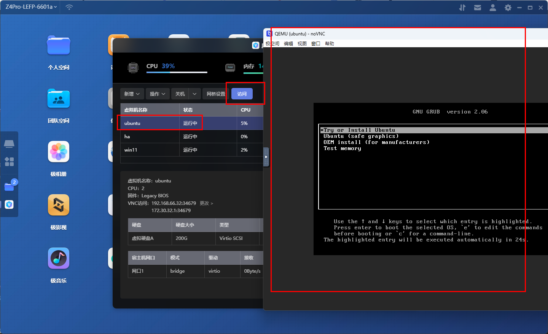Viewport: 548px width, 334px height.
Task: Open the app grid icon in left dock
Action: (x=9, y=162)
